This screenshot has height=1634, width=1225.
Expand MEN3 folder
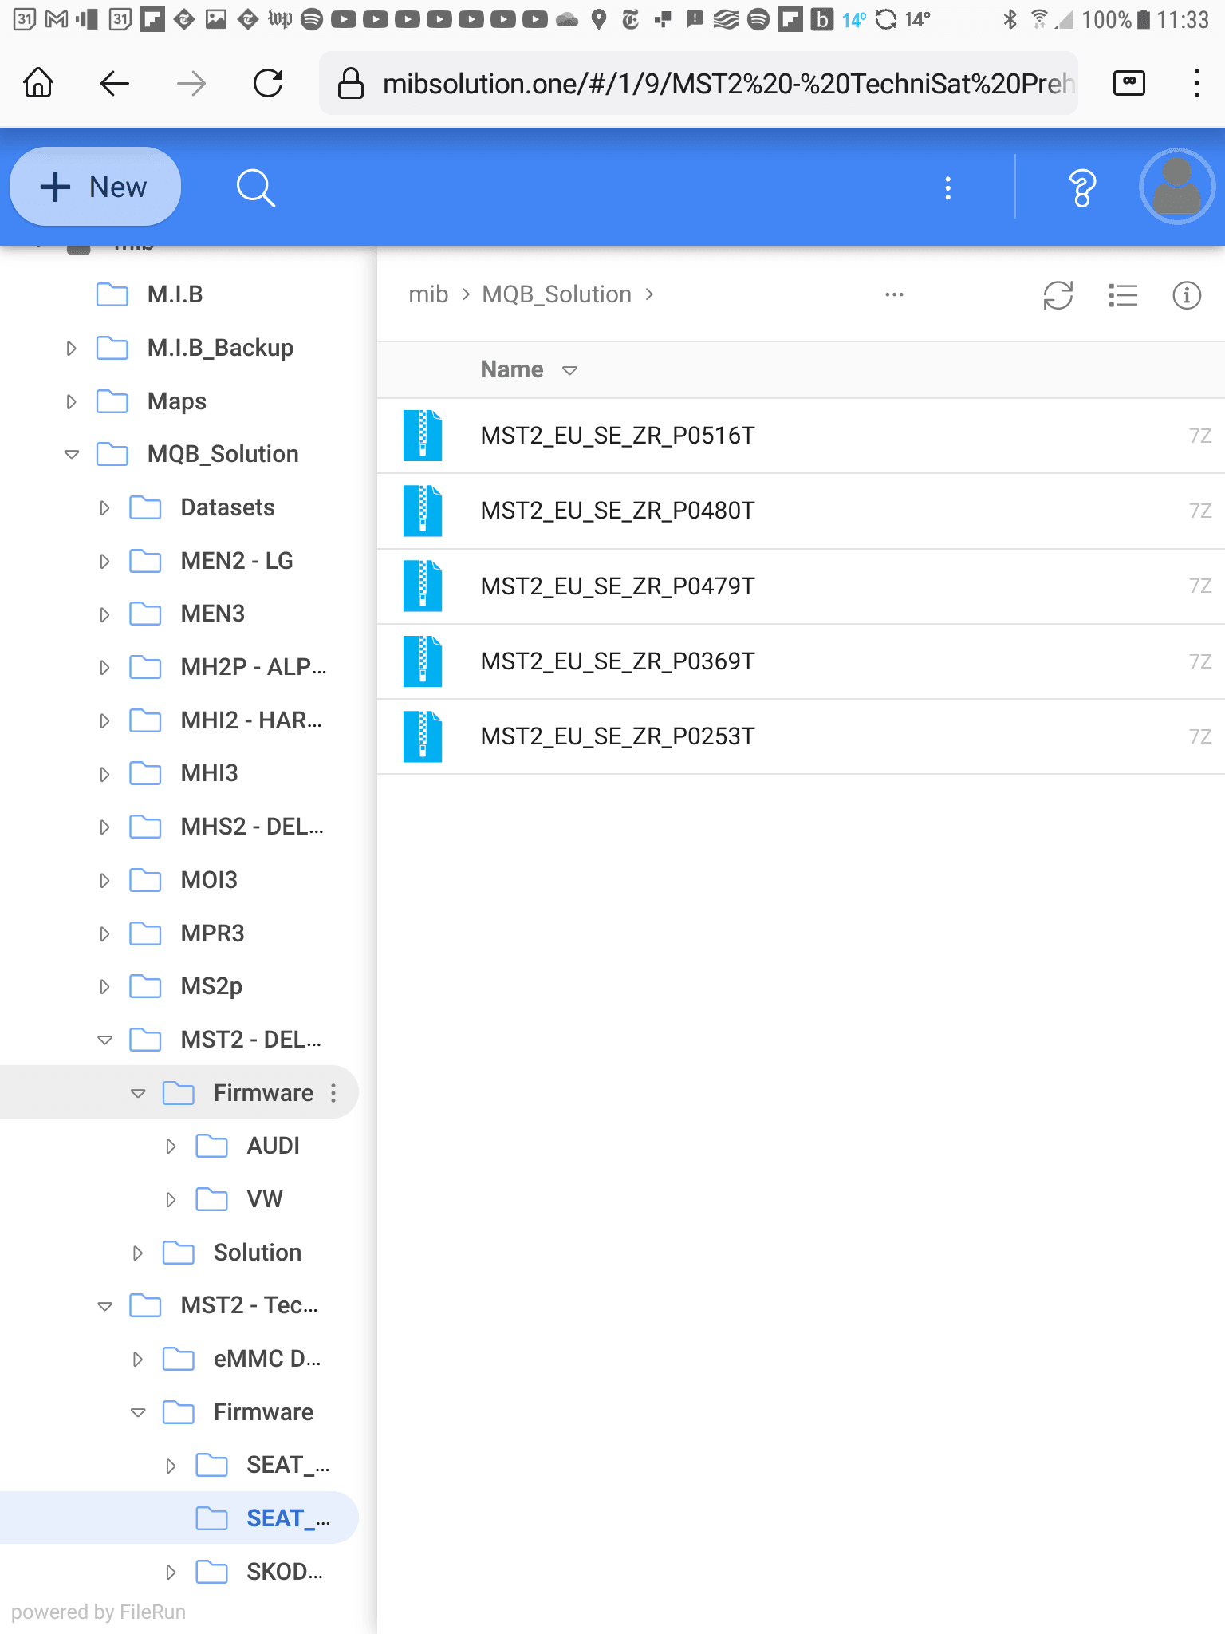pyautogui.click(x=104, y=614)
